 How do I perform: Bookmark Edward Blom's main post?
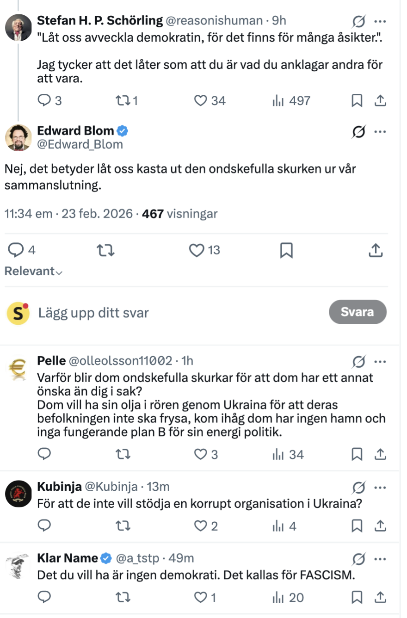(286, 250)
